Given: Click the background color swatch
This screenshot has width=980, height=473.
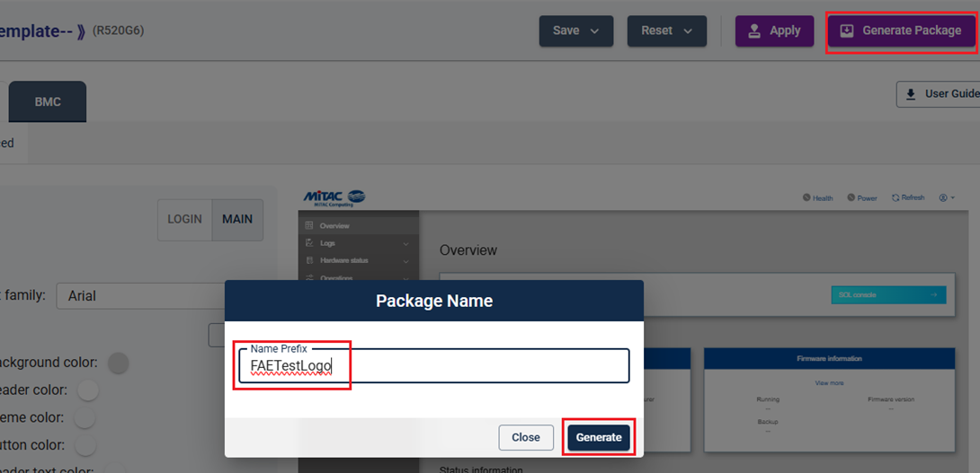Looking at the screenshot, I should [118, 363].
